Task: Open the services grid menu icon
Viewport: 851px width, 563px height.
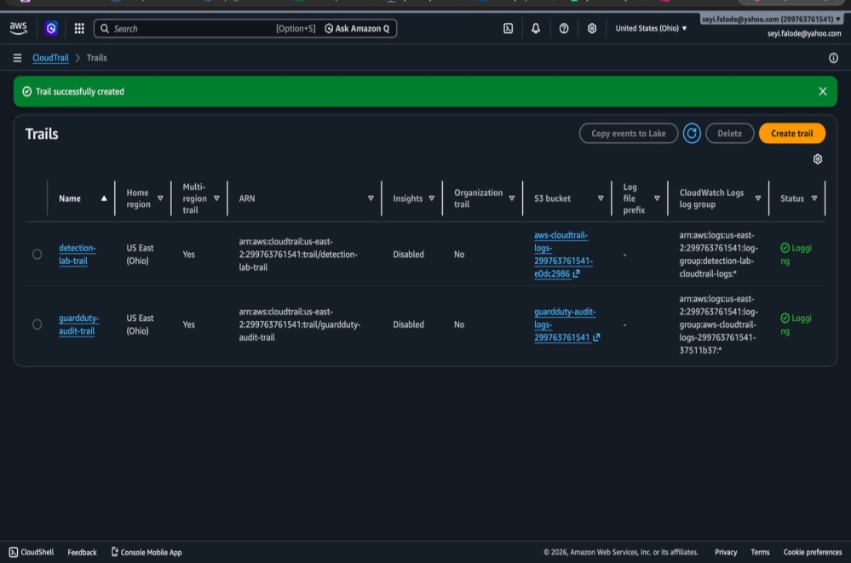Action: coord(79,28)
